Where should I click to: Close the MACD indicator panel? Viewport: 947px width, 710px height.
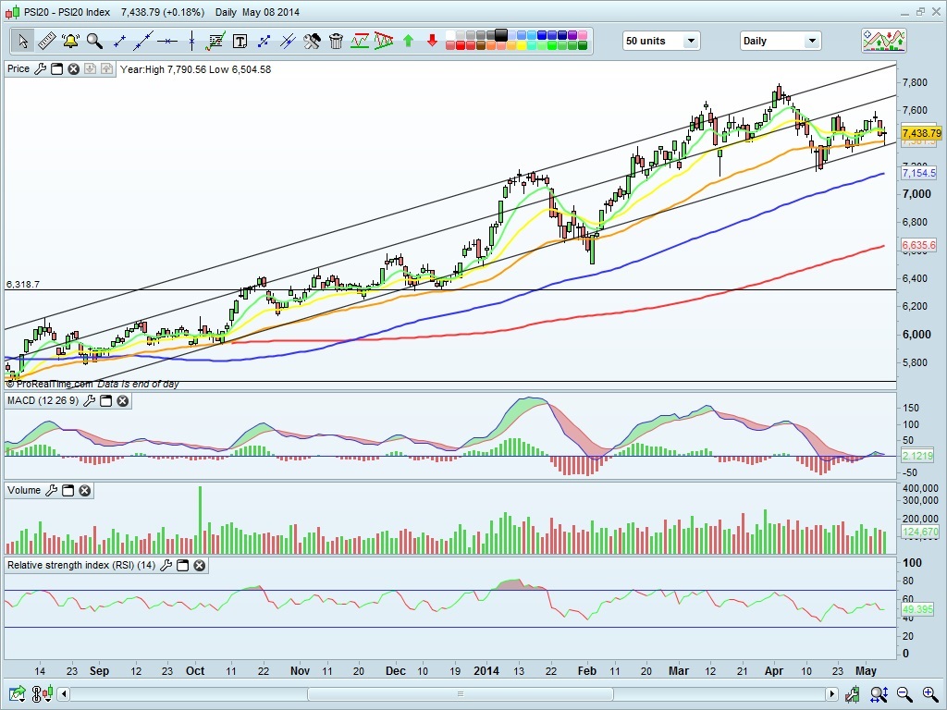[122, 400]
